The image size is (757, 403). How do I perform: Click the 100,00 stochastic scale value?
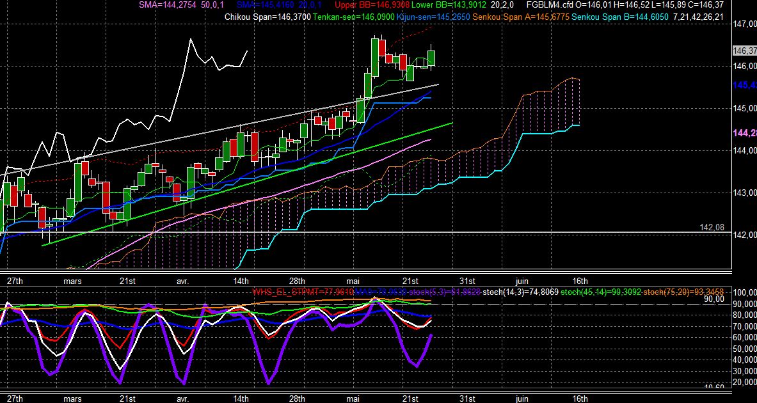(745, 292)
